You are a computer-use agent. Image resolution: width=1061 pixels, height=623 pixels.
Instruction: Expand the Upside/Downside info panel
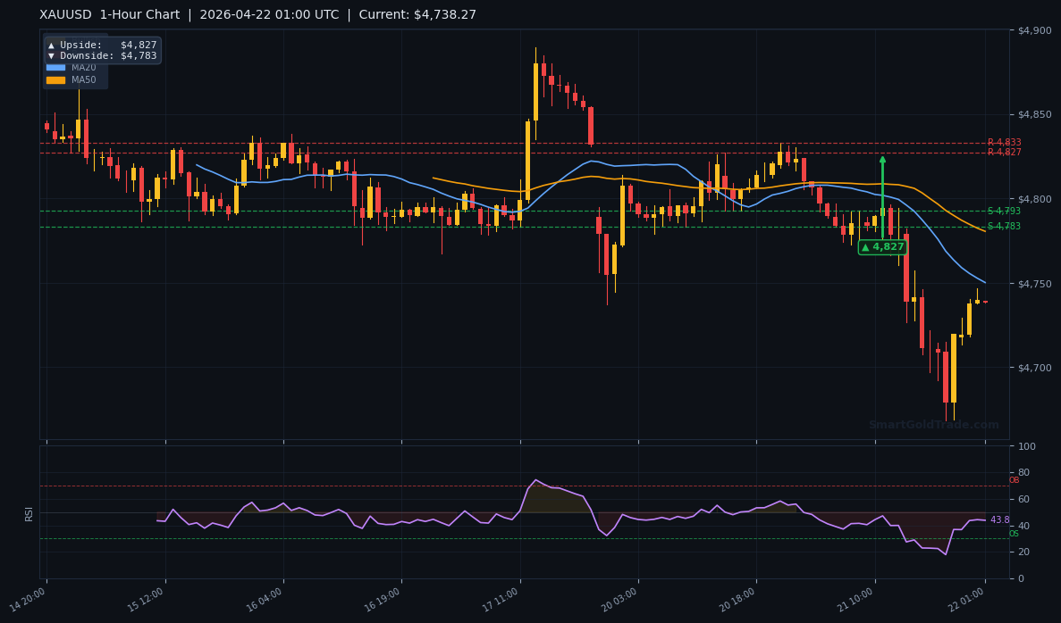tap(103, 50)
